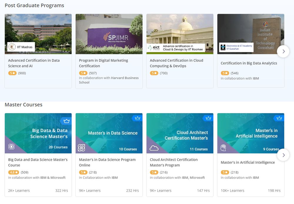Click eict logo on IIT Roorkee image

[154, 48]
